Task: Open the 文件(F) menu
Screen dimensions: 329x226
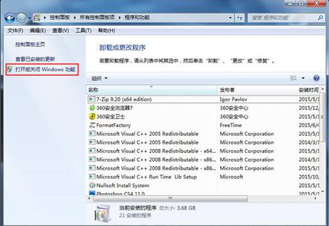Action: 16,30
